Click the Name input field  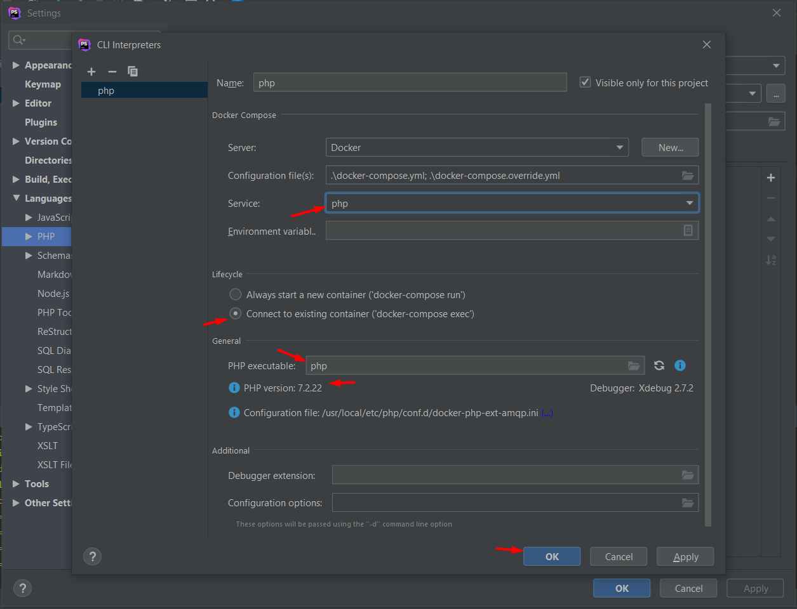(410, 82)
